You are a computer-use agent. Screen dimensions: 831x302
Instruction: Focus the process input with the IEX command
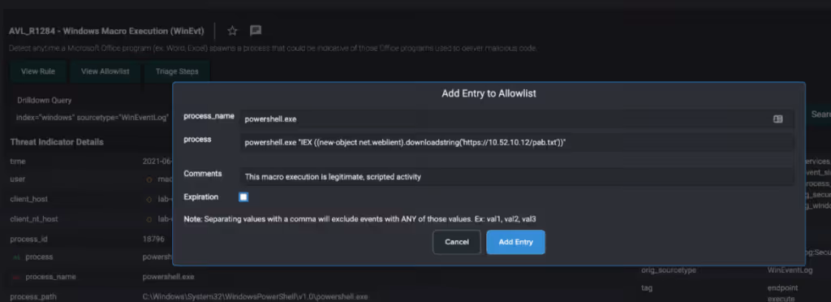(516, 143)
